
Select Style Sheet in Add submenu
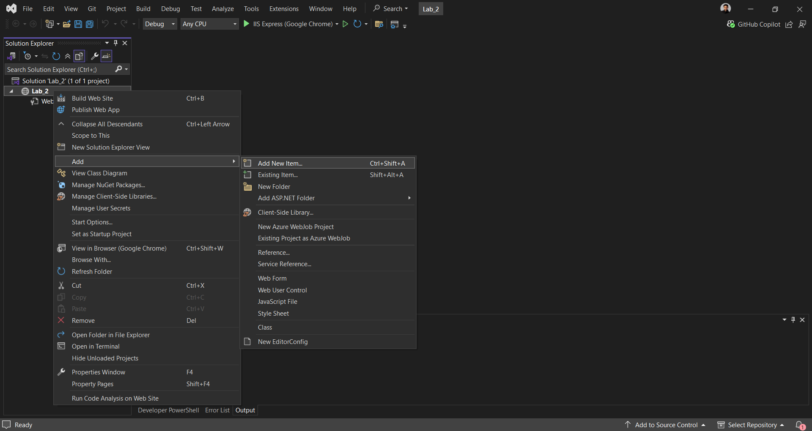(x=328, y=314)
